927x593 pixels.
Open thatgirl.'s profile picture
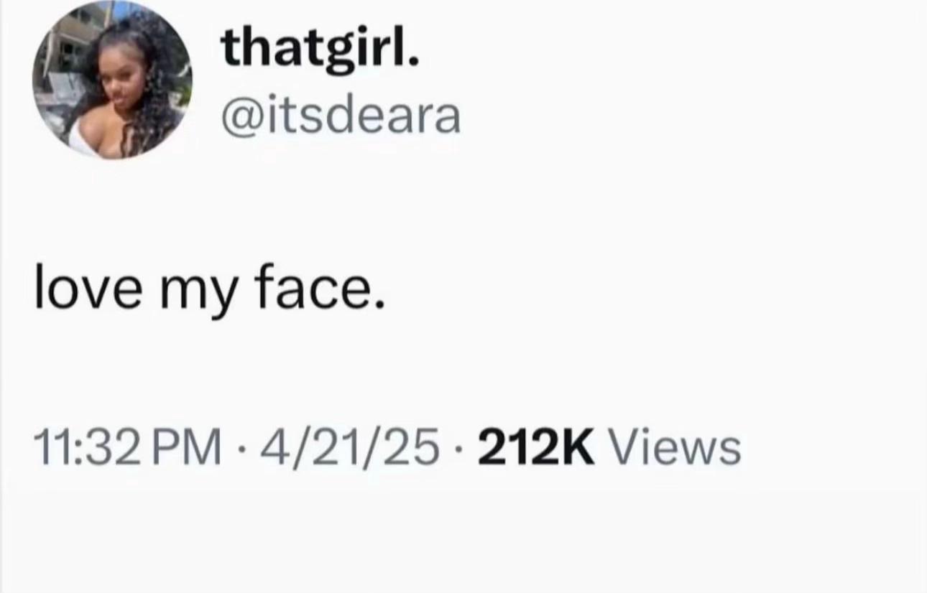coord(112,80)
